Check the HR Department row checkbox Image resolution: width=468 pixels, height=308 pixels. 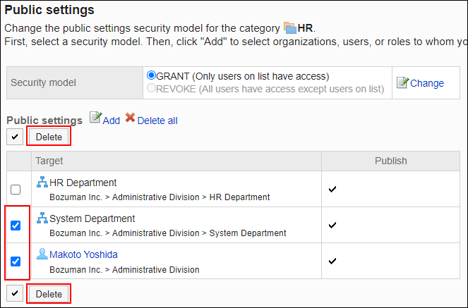16,190
